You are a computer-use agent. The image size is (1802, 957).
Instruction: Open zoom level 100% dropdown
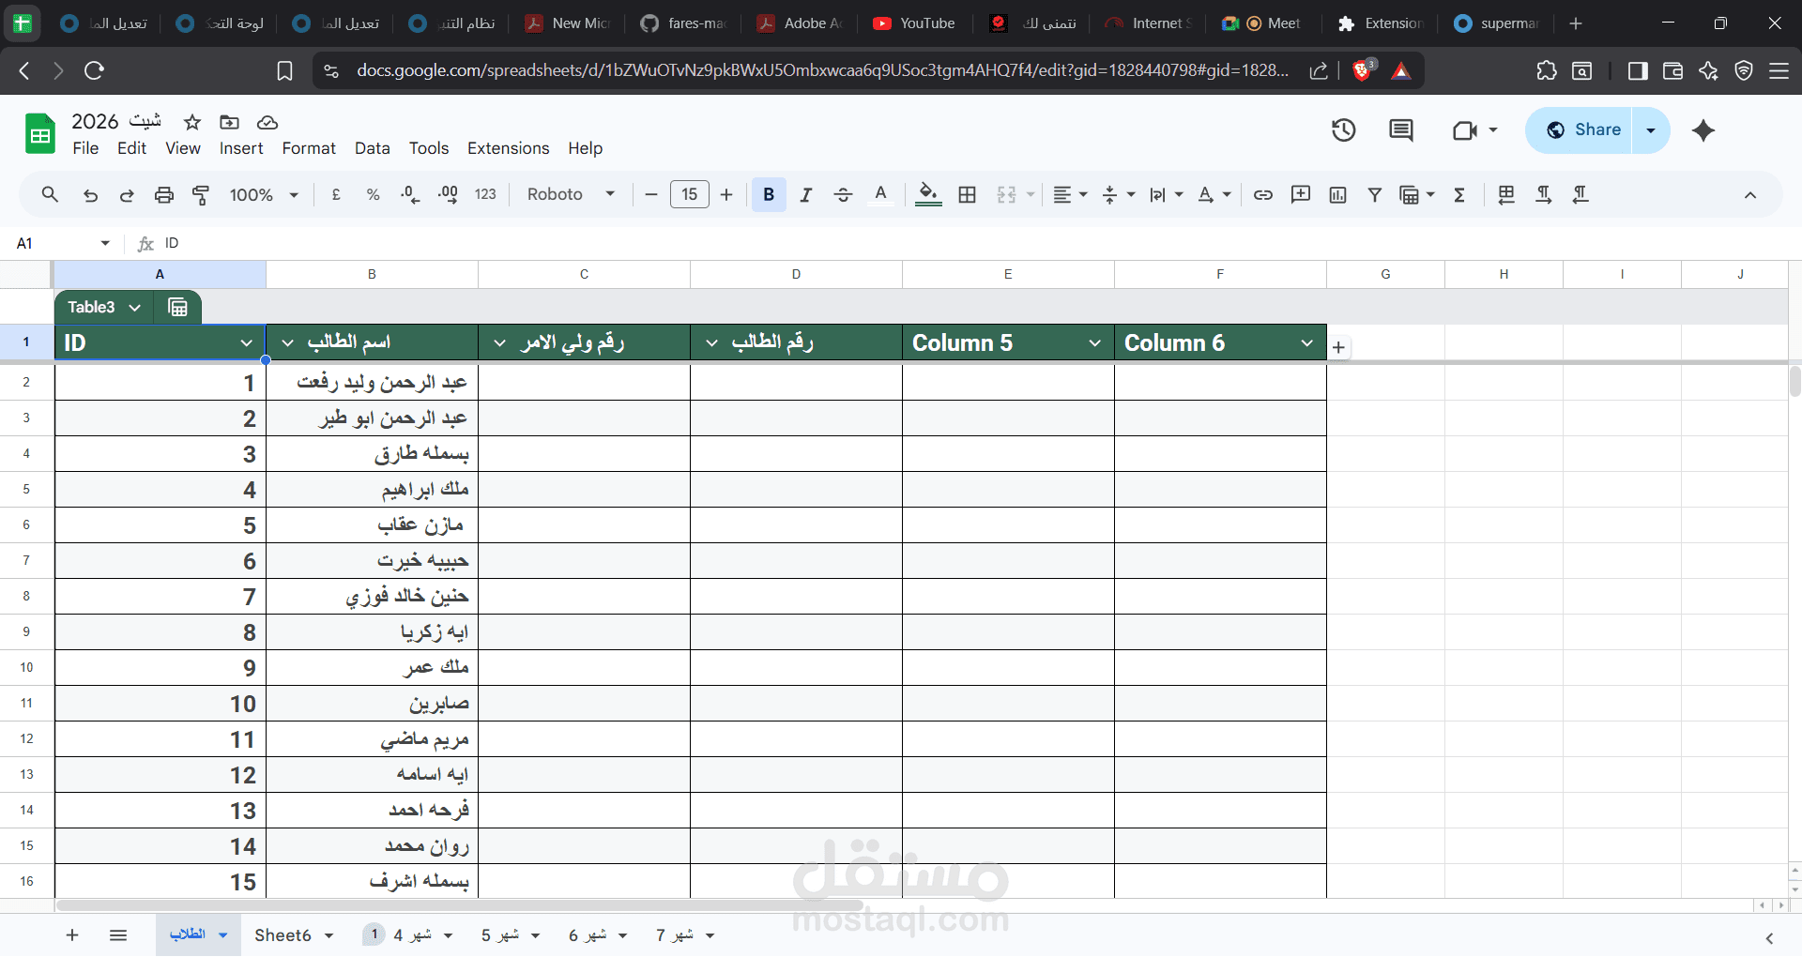click(x=264, y=194)
